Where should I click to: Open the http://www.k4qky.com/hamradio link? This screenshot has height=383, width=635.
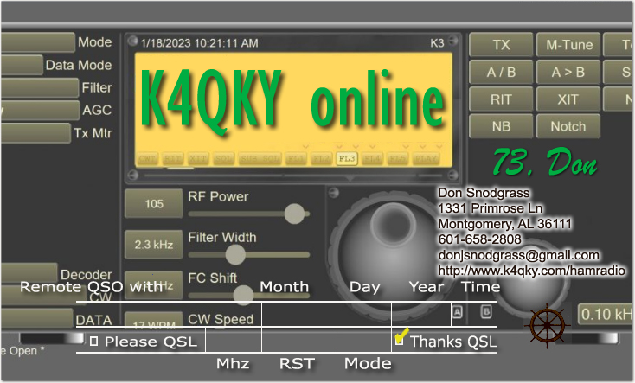(x=531, y=270)
